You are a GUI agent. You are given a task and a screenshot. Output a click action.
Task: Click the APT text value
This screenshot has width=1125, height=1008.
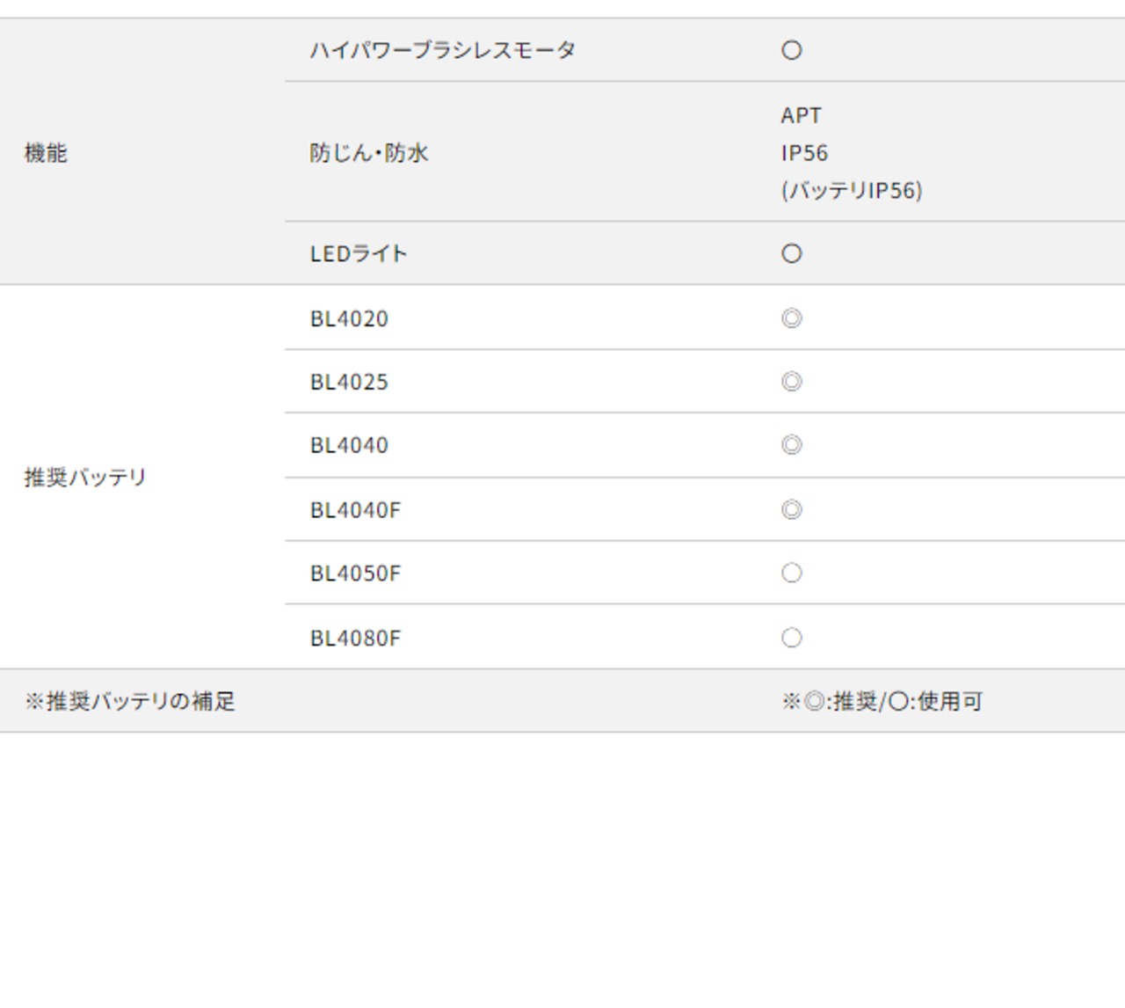pyautogui.click(x=801, y=115)
